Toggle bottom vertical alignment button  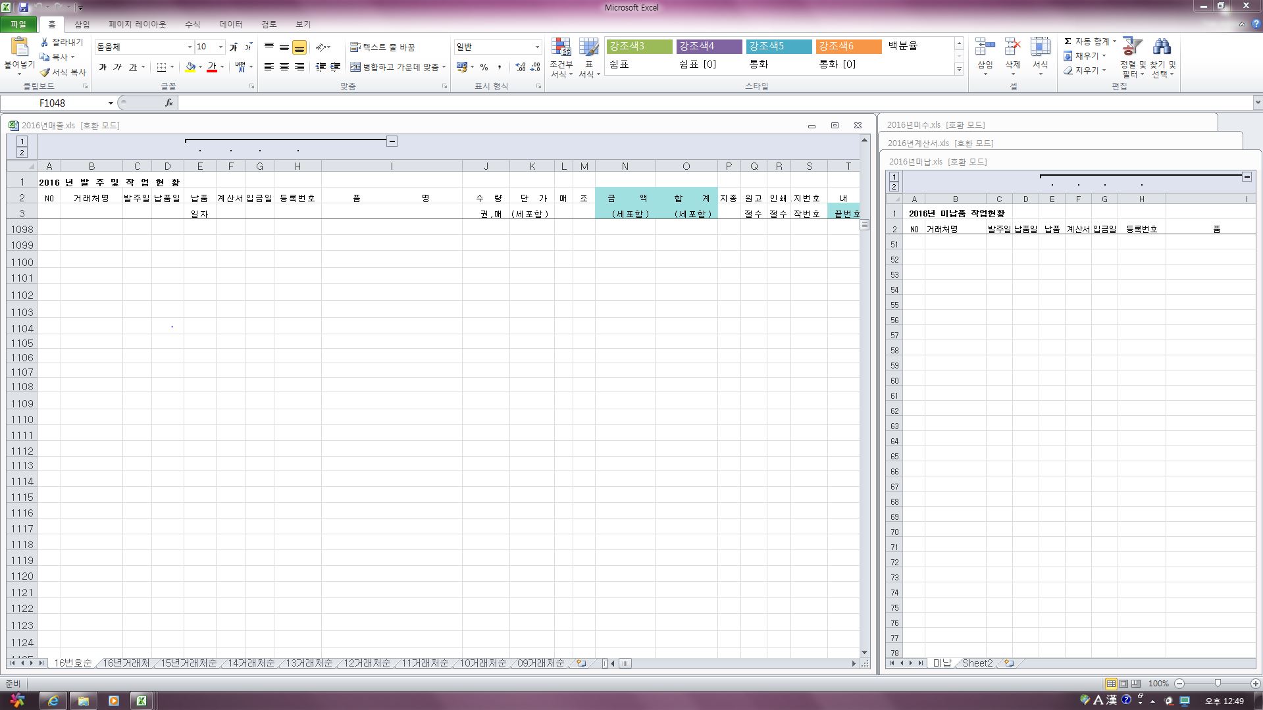pos(299,47)
